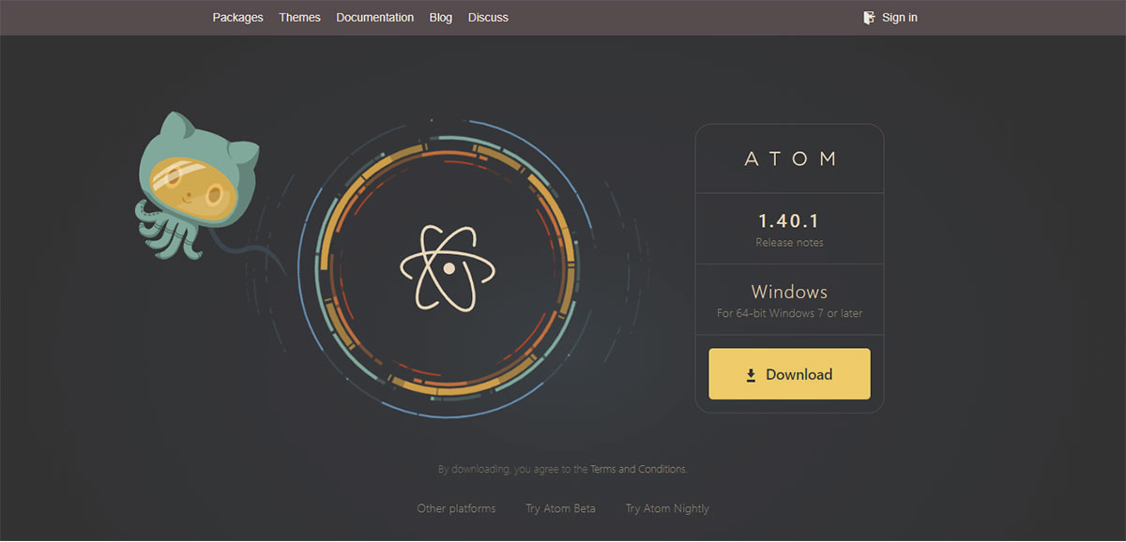Click the 1.40.1 version number
Image resolution: width=1126 pixels, height=542 pixels.
789,221
